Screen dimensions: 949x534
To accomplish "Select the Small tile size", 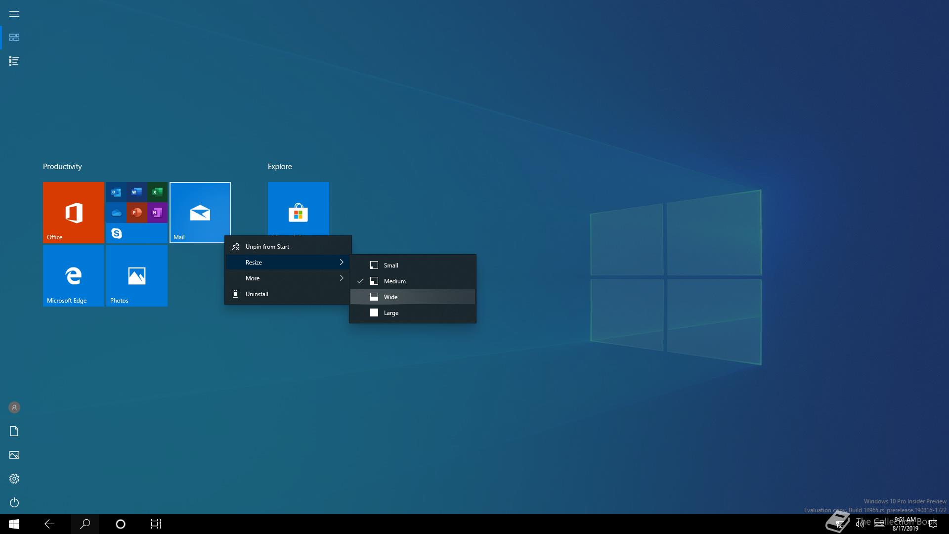I will (413, 265).
